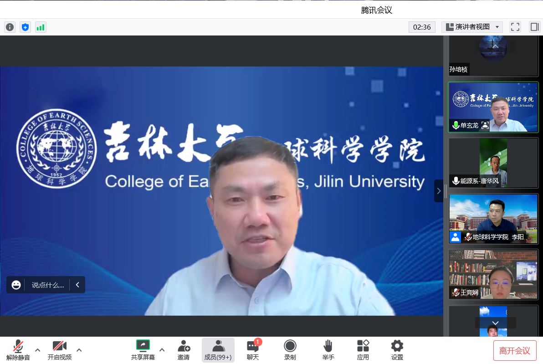The width and height of the screenshot is (543, 364).
Task: Open the 成员(99+) members list
Action: (x=218, y=350)
